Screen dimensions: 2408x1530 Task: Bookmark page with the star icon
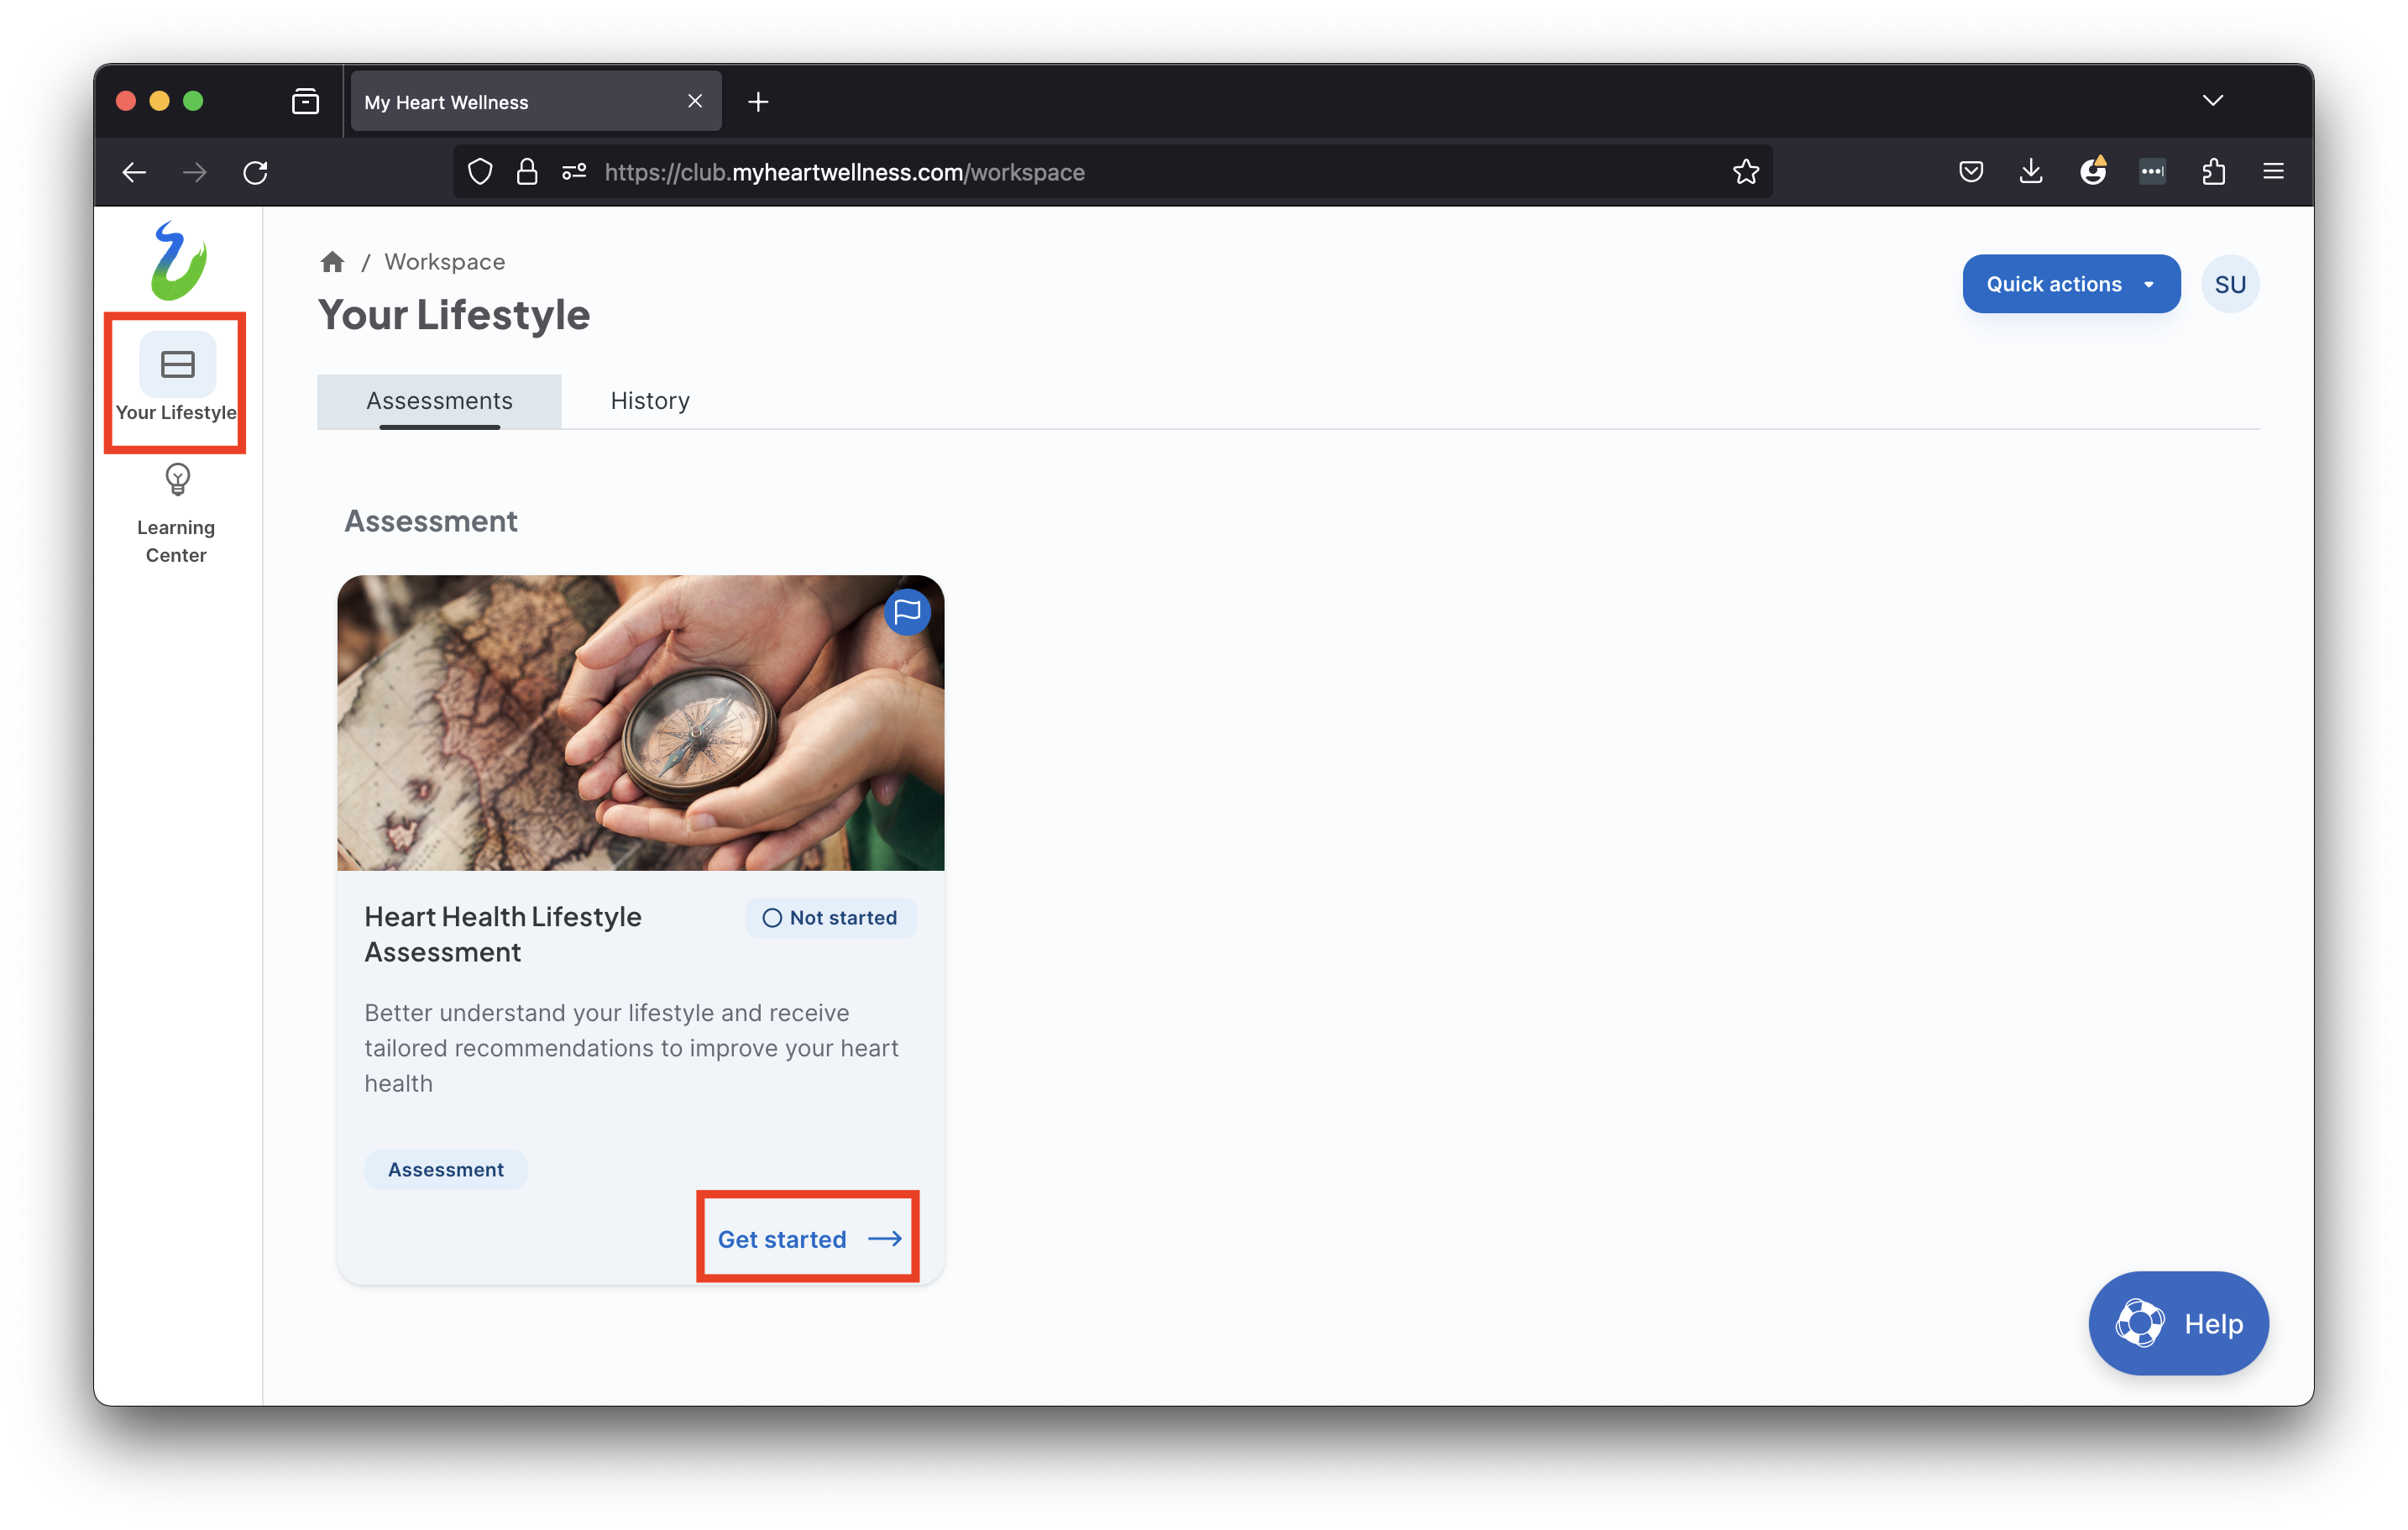coord(1745,172)
